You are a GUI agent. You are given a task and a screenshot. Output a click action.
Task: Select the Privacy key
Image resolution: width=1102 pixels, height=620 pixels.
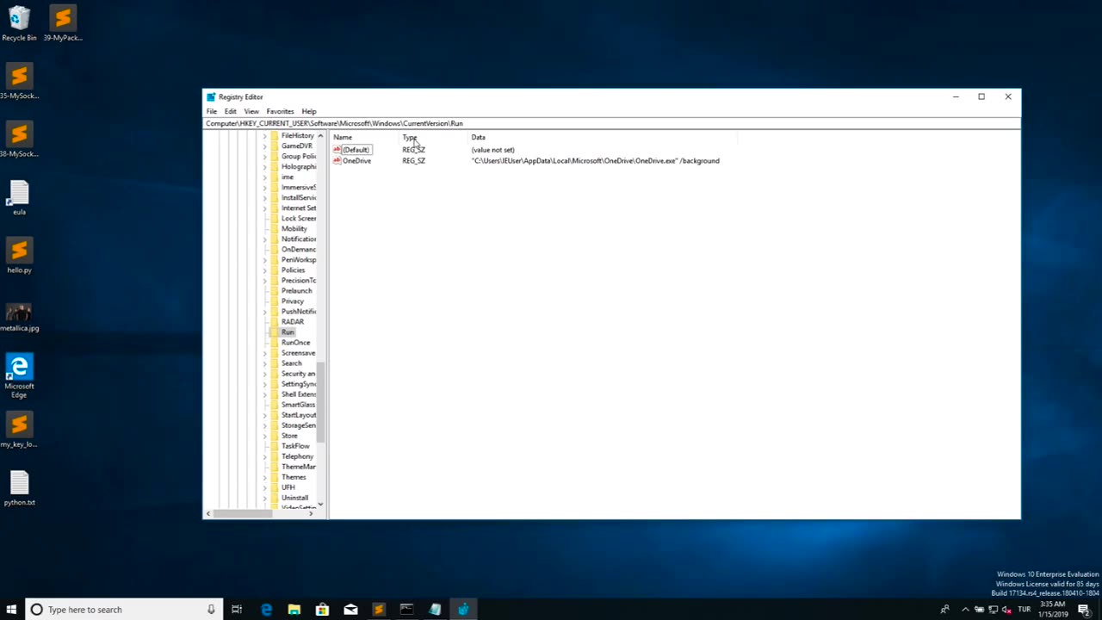point(293,301)
